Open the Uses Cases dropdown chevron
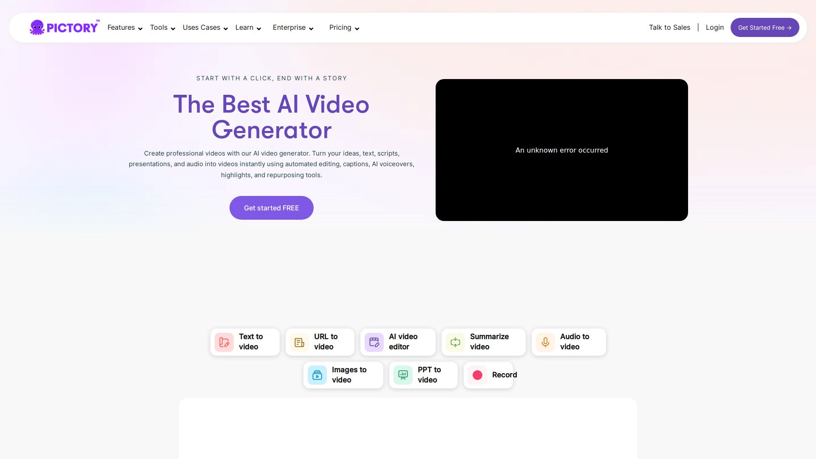The height and width of the screenshot is (459, 816). point(226,28)
